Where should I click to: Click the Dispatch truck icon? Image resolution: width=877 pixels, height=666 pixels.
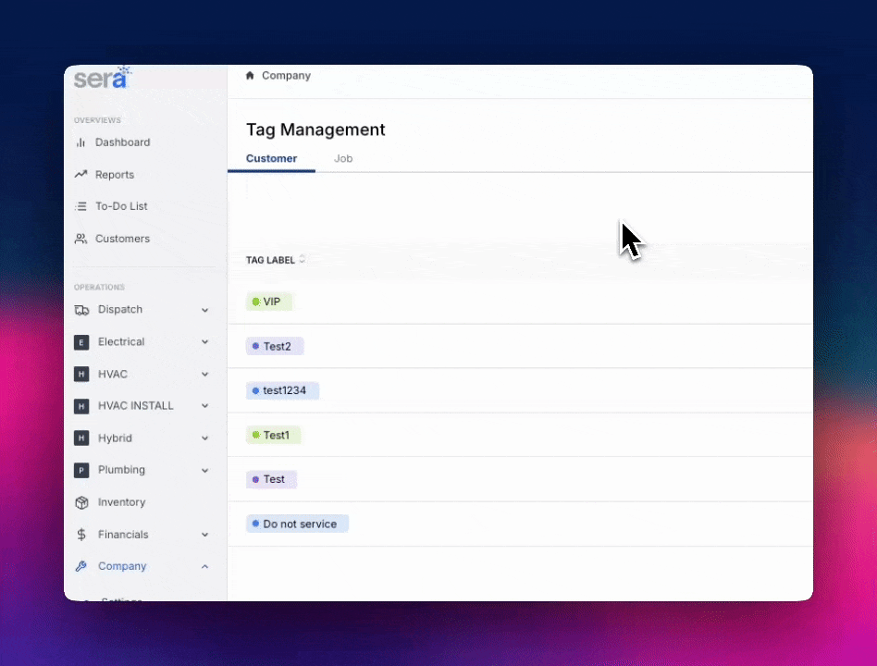click(81, 310)
